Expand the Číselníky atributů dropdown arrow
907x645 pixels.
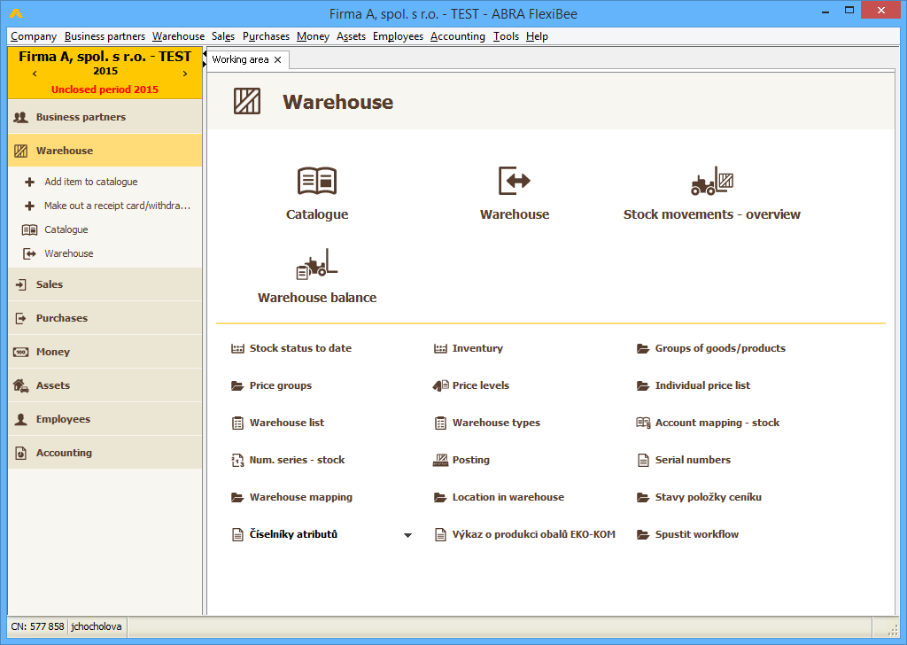click(x=407, y=535)
